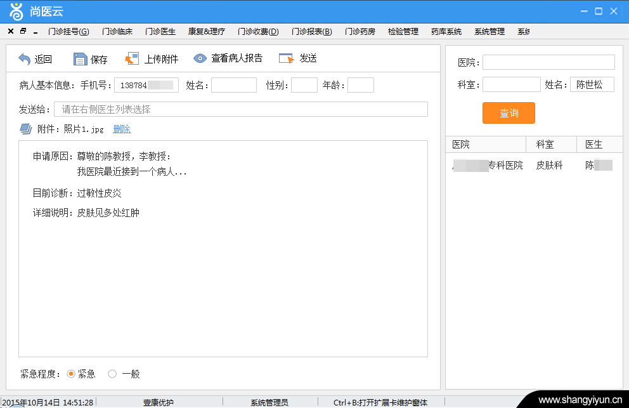Image resolution: width=629 pixels, height=408 pixels.
Task: Click the 保存 save disk icon
Action: (81, 59)
